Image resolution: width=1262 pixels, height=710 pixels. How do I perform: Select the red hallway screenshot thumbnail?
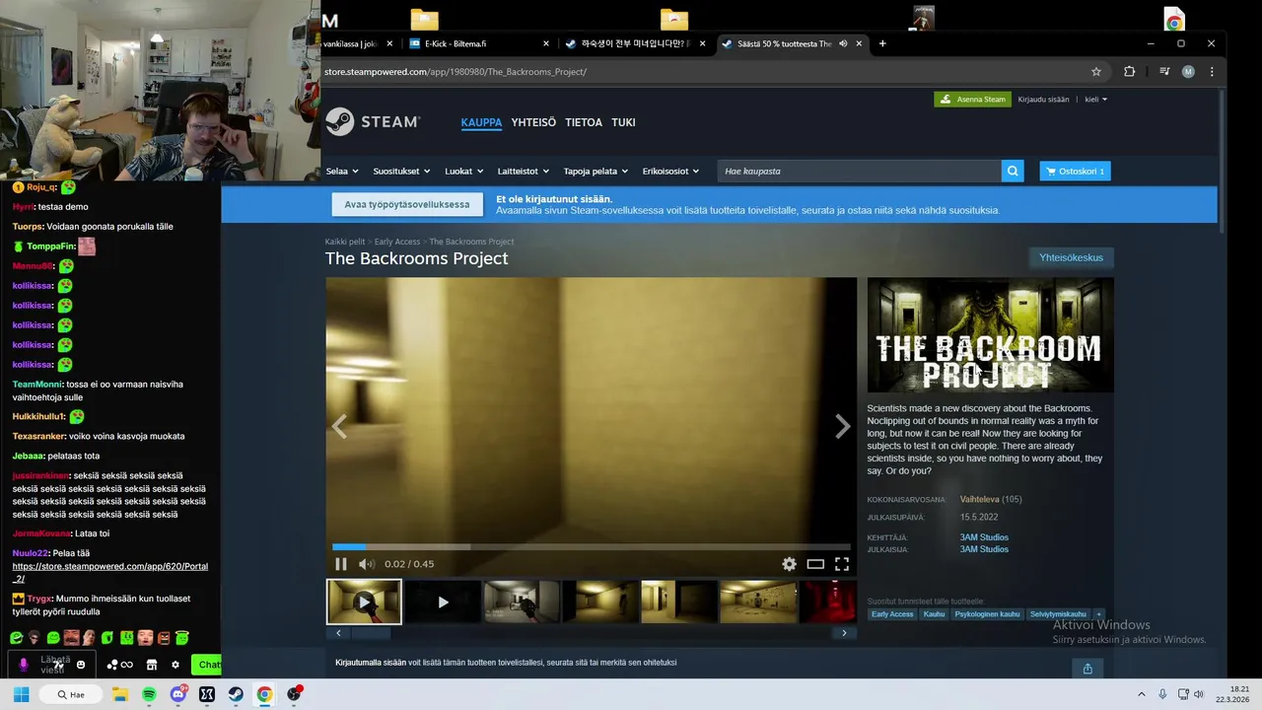[827, 602]
